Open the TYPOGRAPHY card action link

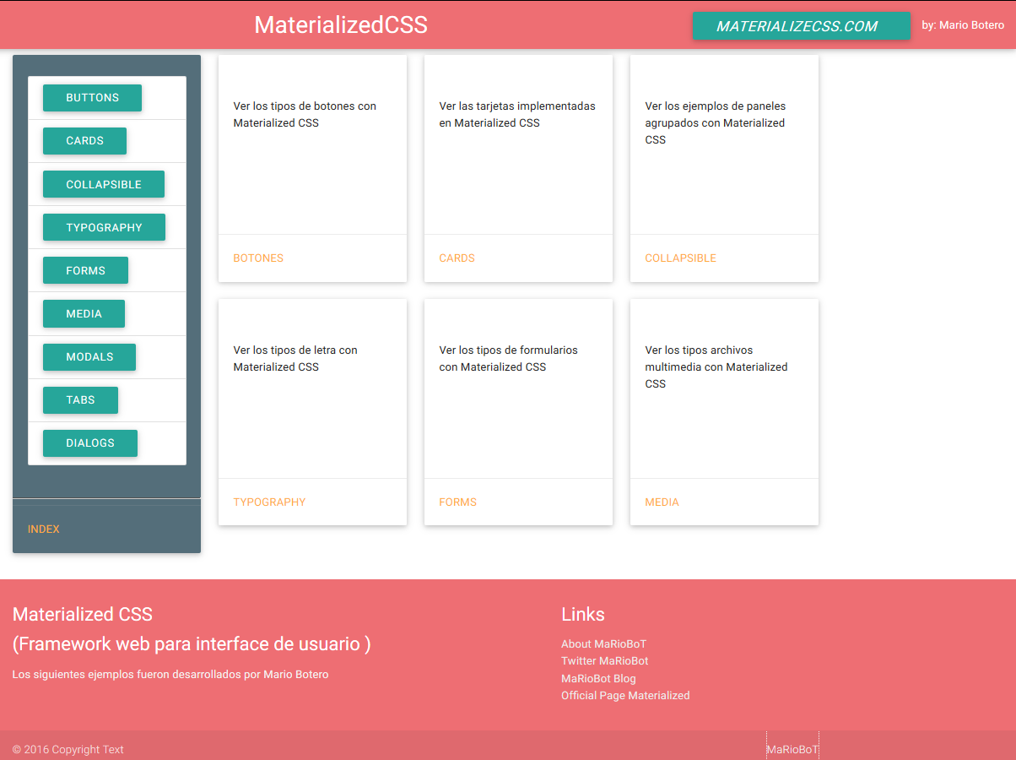coord(269,502)
